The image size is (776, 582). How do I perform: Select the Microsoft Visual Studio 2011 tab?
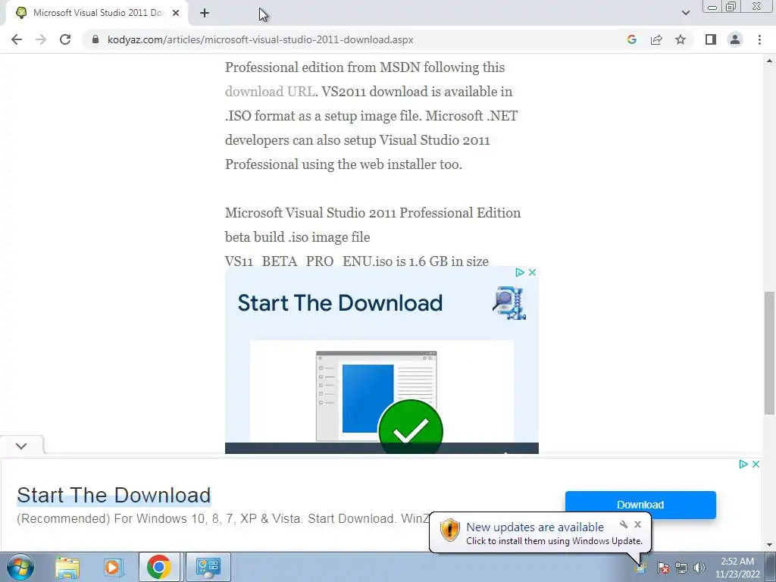97,14
